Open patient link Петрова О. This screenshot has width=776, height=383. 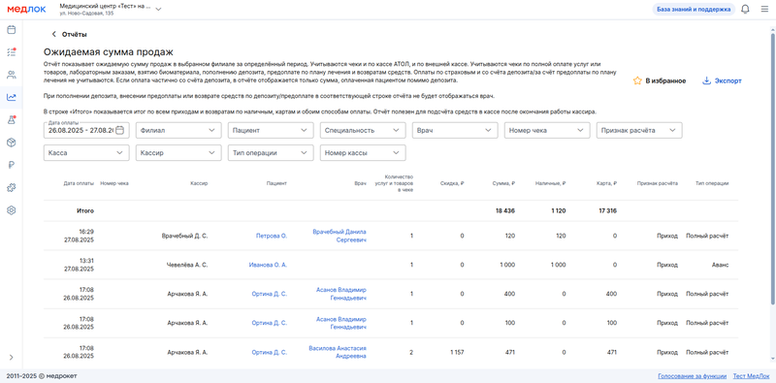(272, 236)
